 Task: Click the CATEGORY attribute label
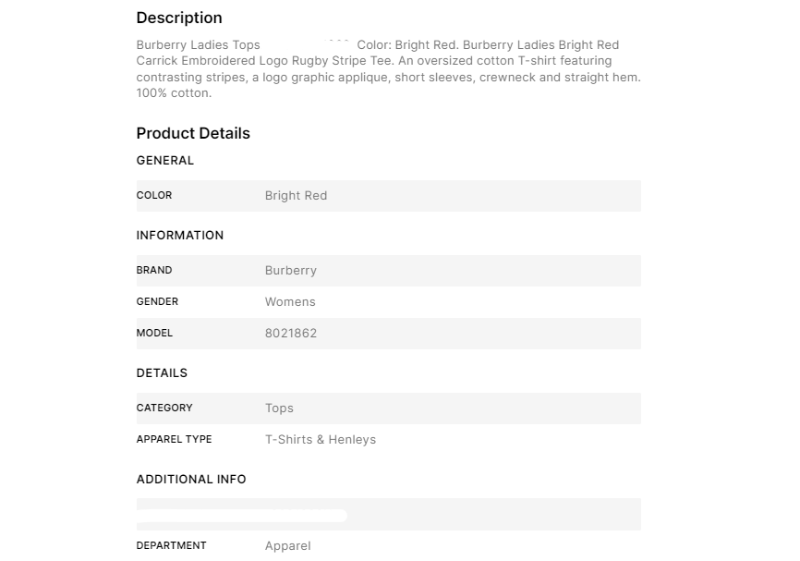pos(164,409)
